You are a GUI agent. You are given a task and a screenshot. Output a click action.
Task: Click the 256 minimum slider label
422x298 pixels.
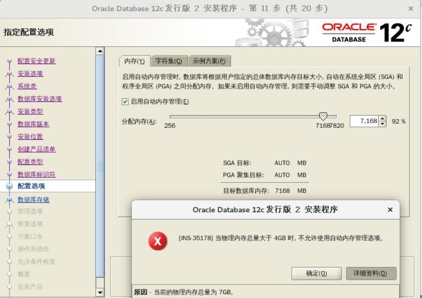pos(170,126)
